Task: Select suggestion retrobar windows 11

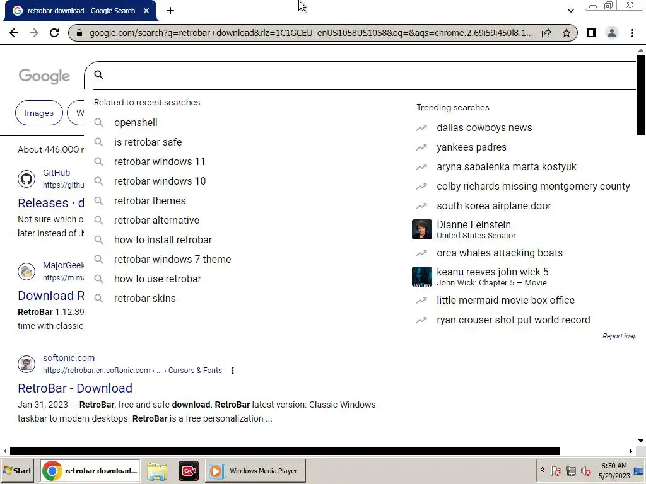Action: [160, 162]
